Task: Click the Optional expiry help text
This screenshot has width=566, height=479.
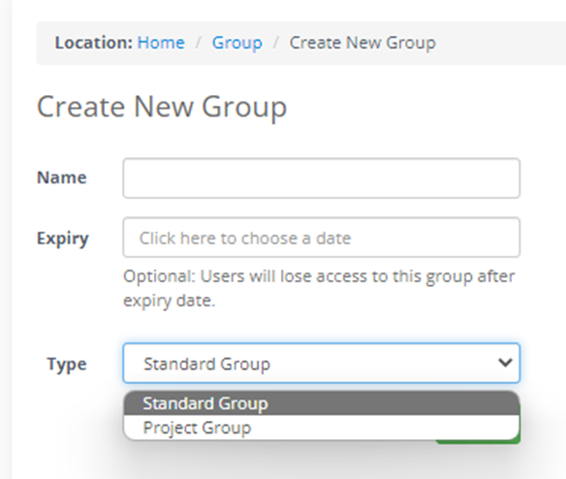Action: coord(319,289)
